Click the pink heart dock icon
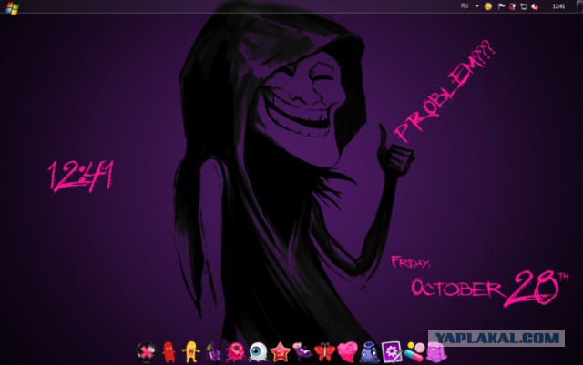Screen dimensions: 583x365 347,352
